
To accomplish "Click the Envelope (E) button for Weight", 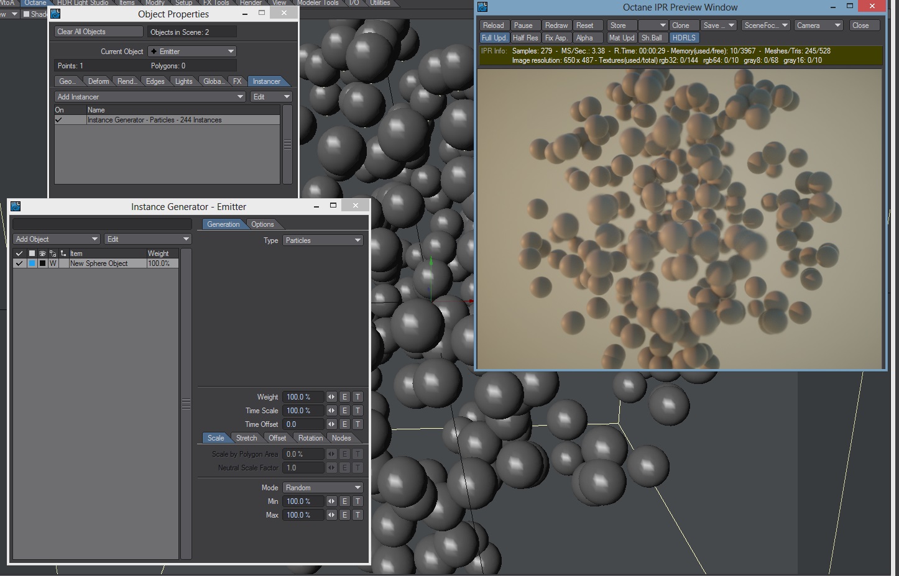I will click(x=345, y=397).
